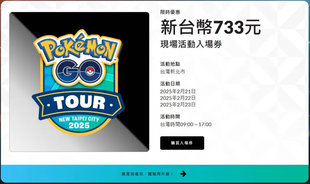Screen dimensions: 310x184
Task: Select the 2025年2月21日 date
Action: pos(178,92)
